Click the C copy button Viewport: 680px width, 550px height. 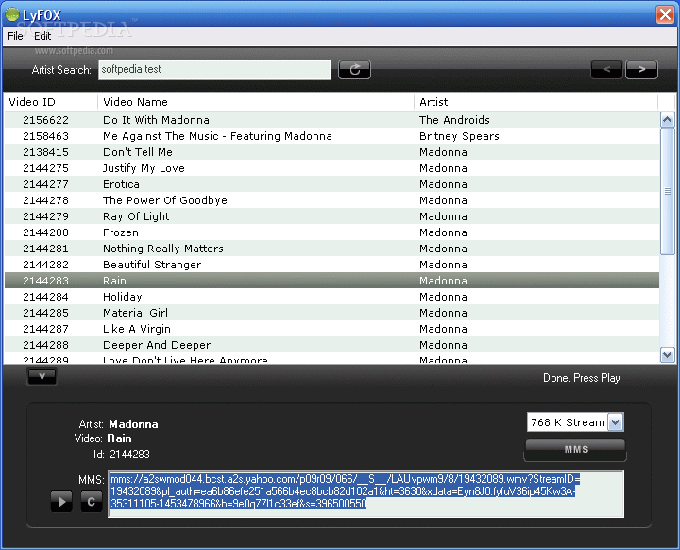[x=91, y=502]
